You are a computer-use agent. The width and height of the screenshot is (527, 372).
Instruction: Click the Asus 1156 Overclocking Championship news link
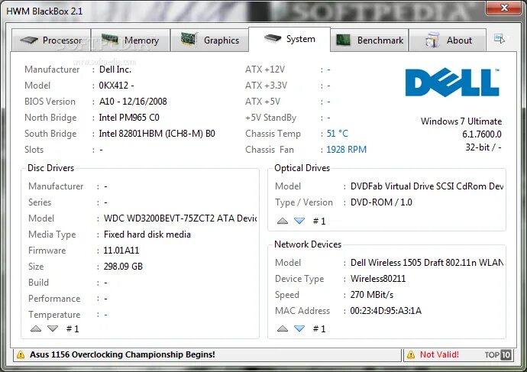coord(122,354)
